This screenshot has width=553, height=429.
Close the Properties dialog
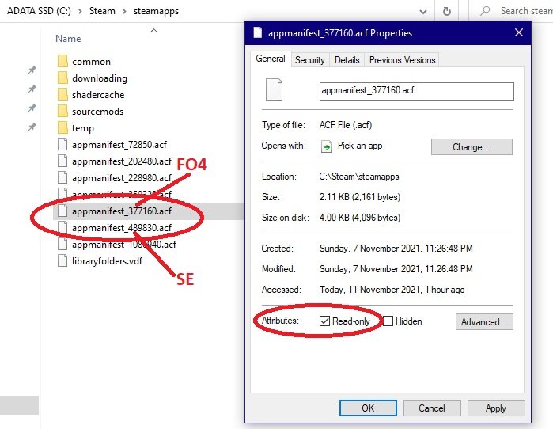click(x=519, y=32)
